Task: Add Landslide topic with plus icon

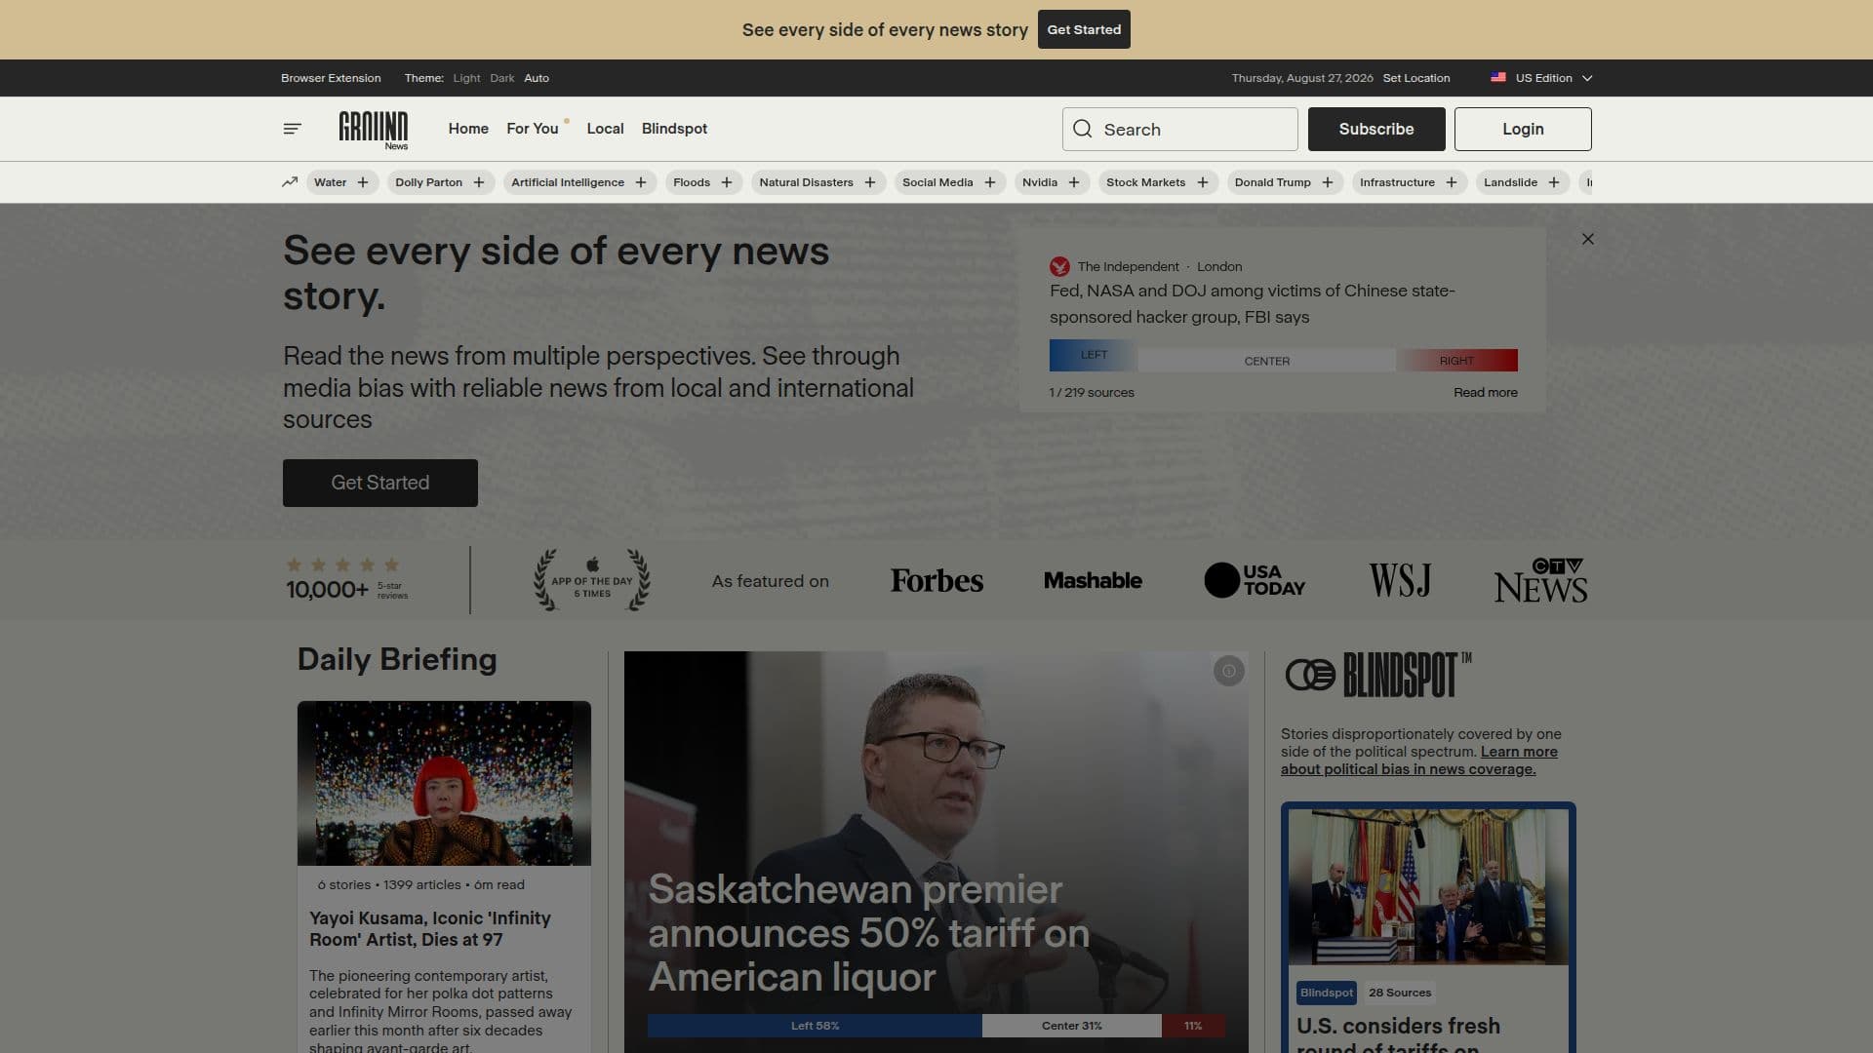Action: tap(1554, 182)
